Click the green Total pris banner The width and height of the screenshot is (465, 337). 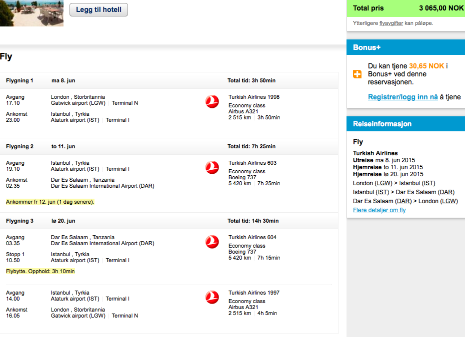[x=405, y=8]
